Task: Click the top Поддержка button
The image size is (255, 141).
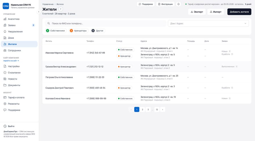Action: 146,4
